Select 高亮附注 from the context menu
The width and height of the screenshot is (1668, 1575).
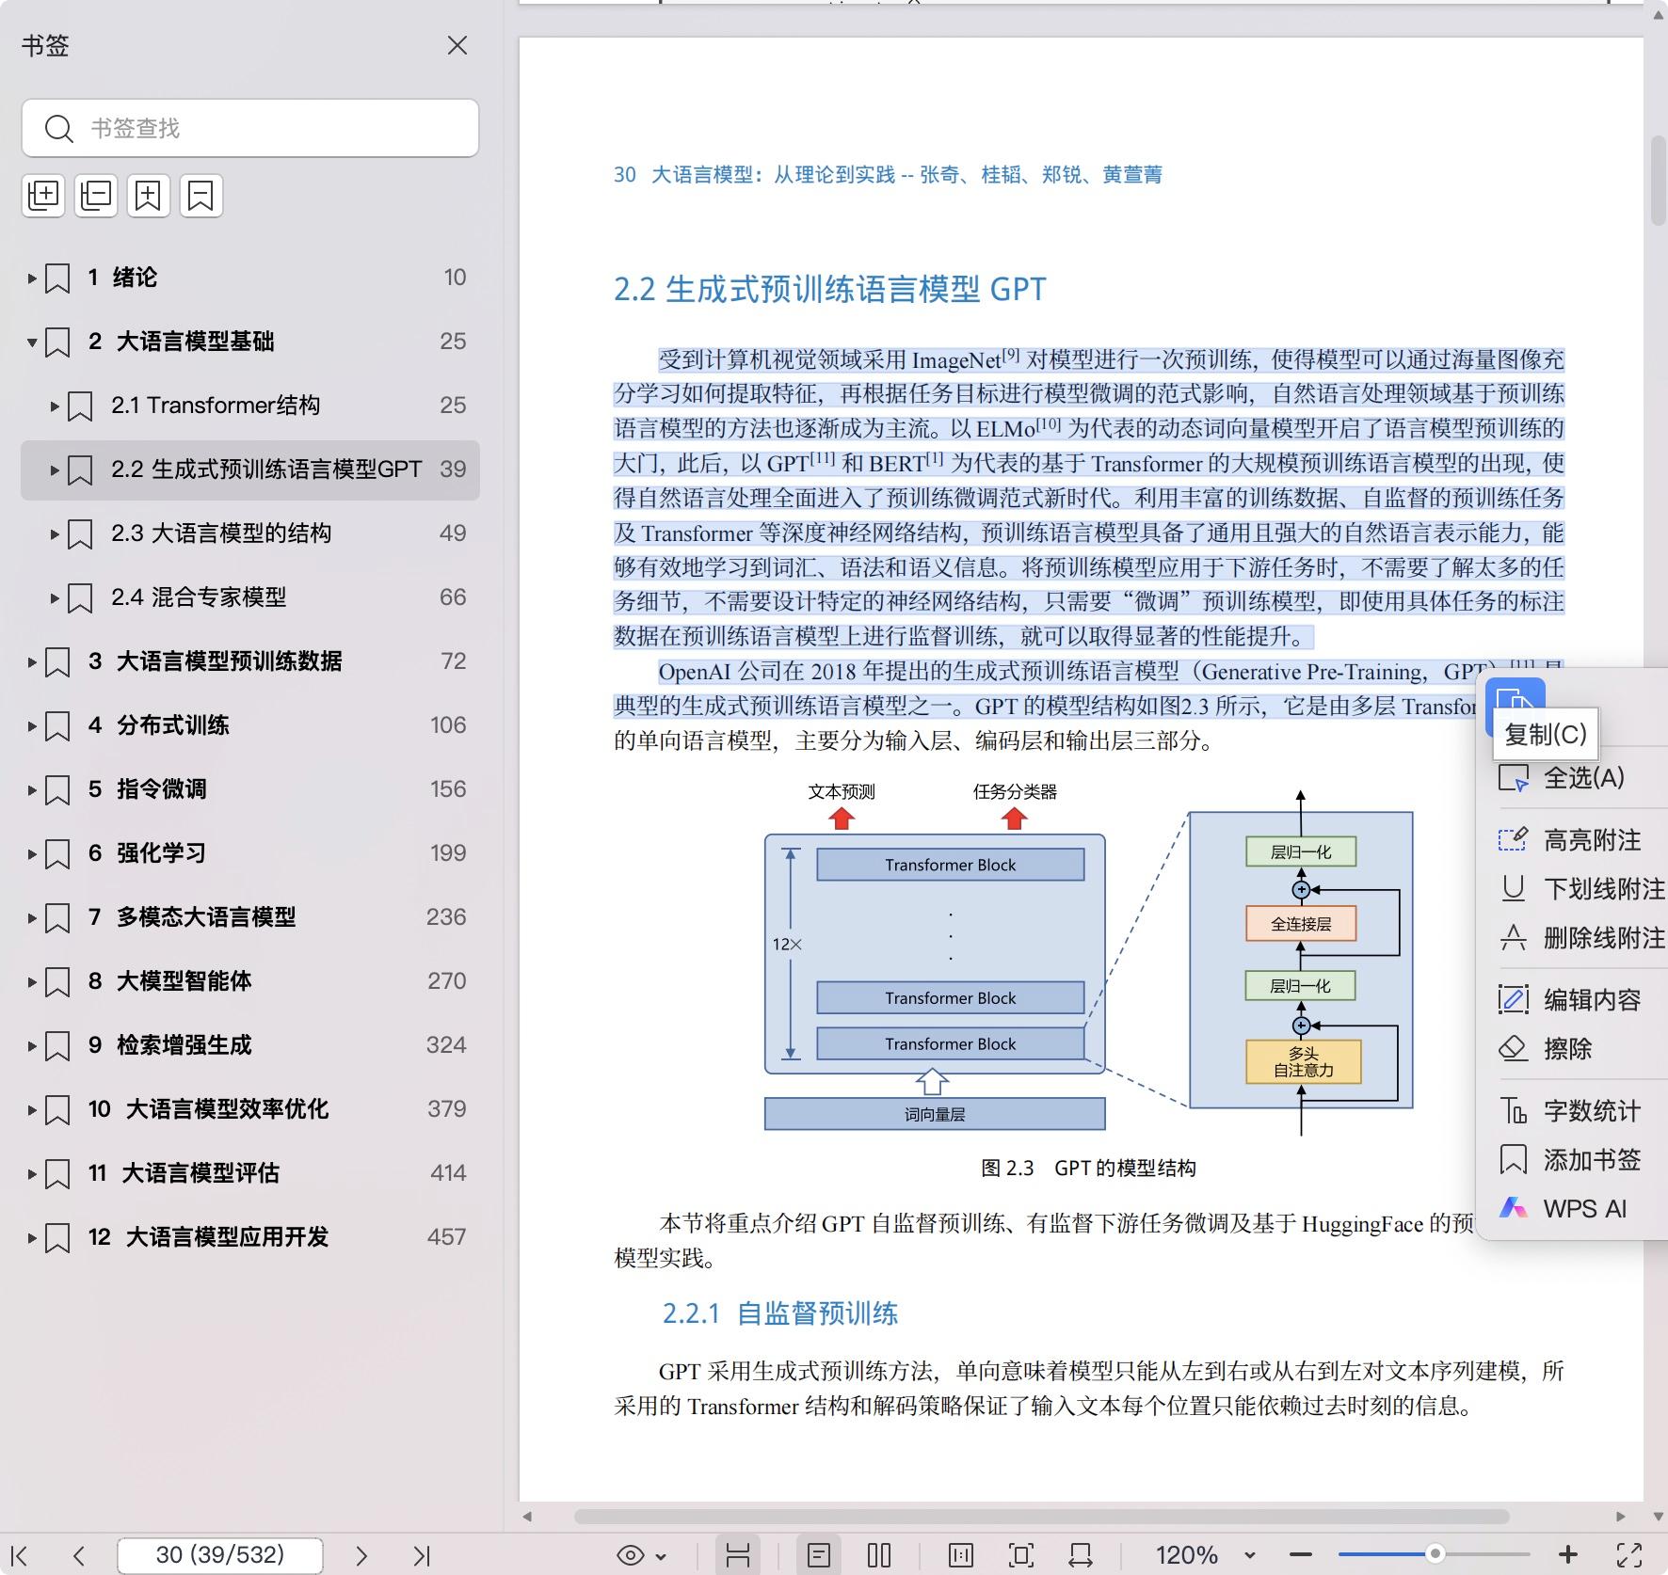point(1591,840)
